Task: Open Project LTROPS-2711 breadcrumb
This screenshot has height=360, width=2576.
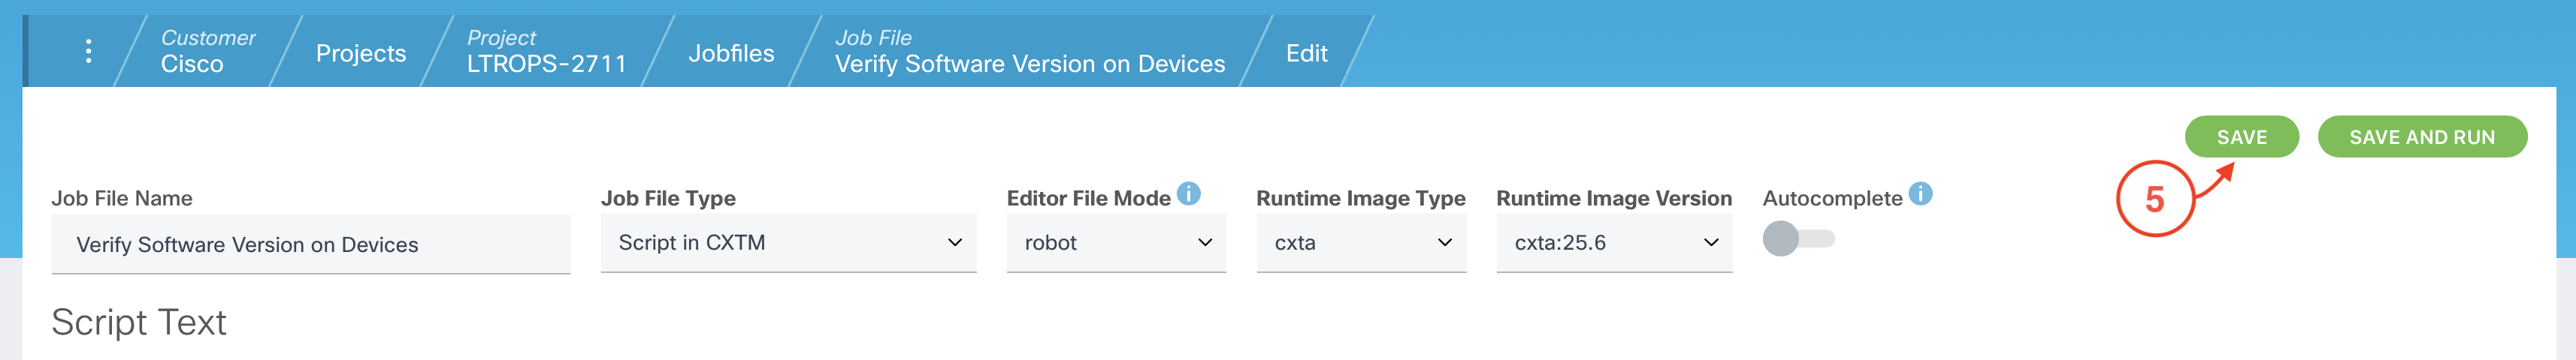Action: 546,51
